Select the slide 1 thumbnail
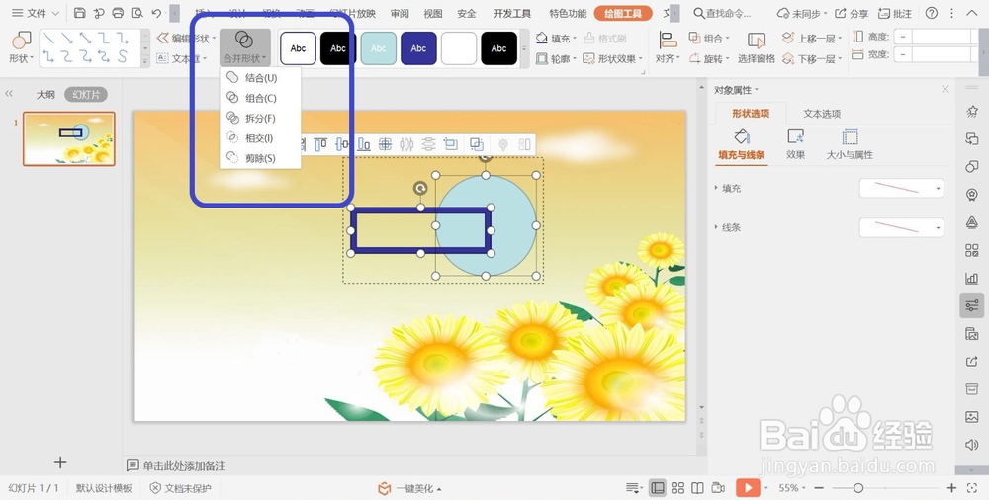This screenshot has width=989, height=500. click(69, 138)
